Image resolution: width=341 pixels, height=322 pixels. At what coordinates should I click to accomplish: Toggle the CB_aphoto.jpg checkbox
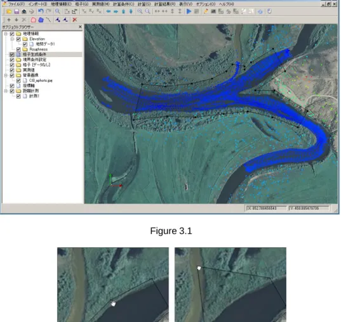pyautogui.click(x=18, y=80)
